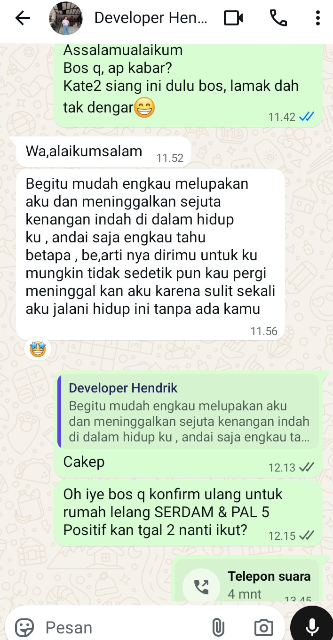Open contact info via Developer Hen... name

[x=151, y=18]
